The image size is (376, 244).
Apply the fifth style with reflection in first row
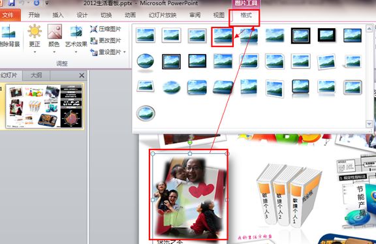point(249,37)
